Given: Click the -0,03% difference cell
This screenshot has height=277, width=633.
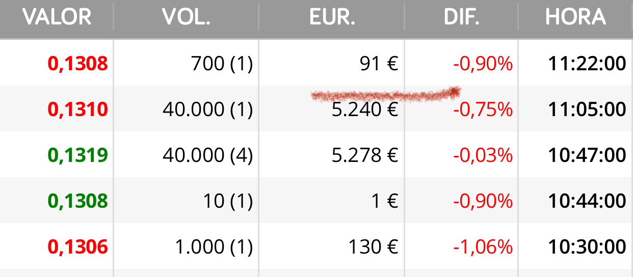Looking at the screenshot, I should pos(483,155).
